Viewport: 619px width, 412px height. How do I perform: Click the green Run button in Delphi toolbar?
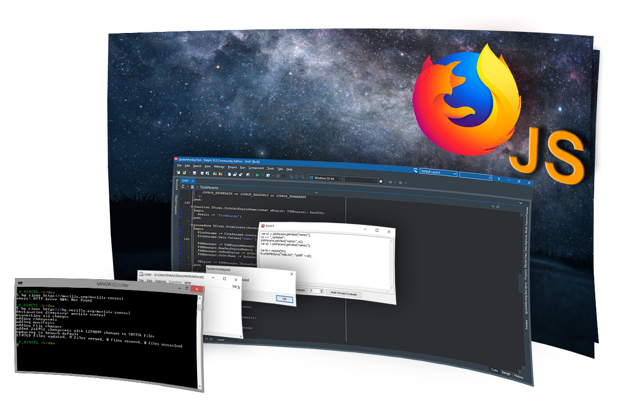click(257, 175)
